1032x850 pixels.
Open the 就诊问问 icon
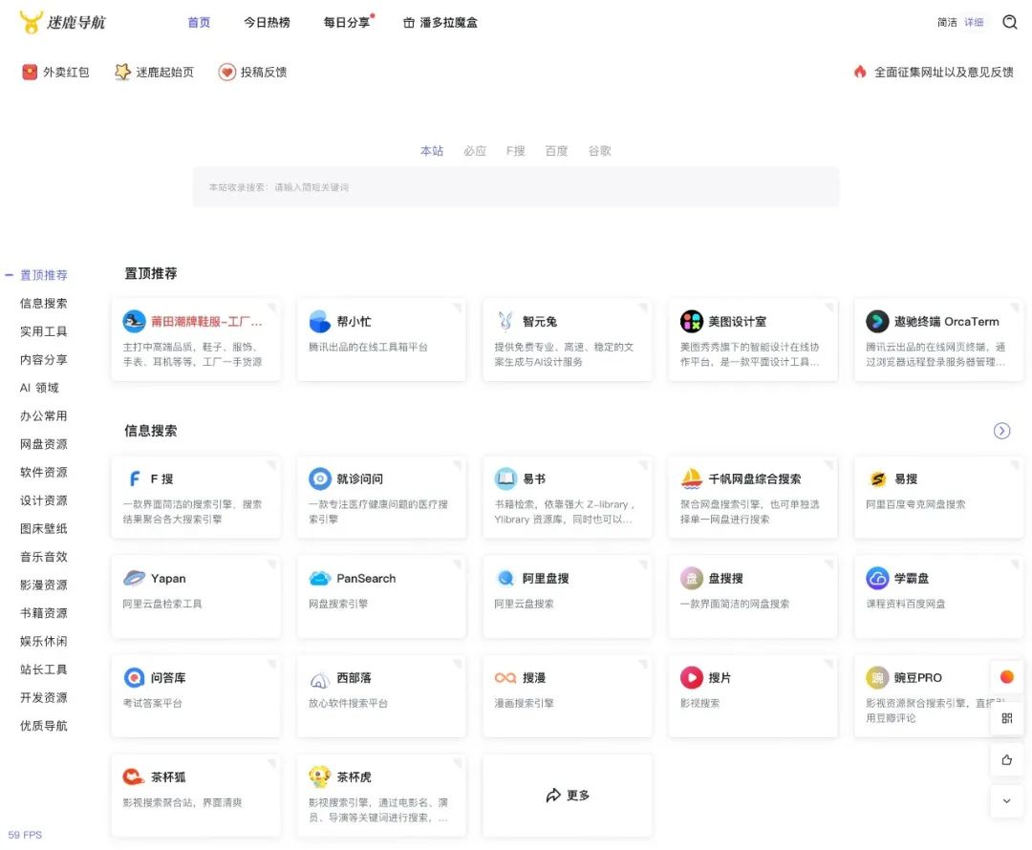(320, 478)
